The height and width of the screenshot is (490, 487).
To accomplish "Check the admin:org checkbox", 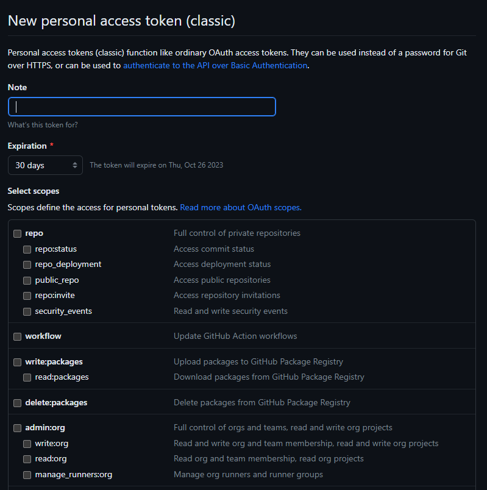I will coord(17,428).
